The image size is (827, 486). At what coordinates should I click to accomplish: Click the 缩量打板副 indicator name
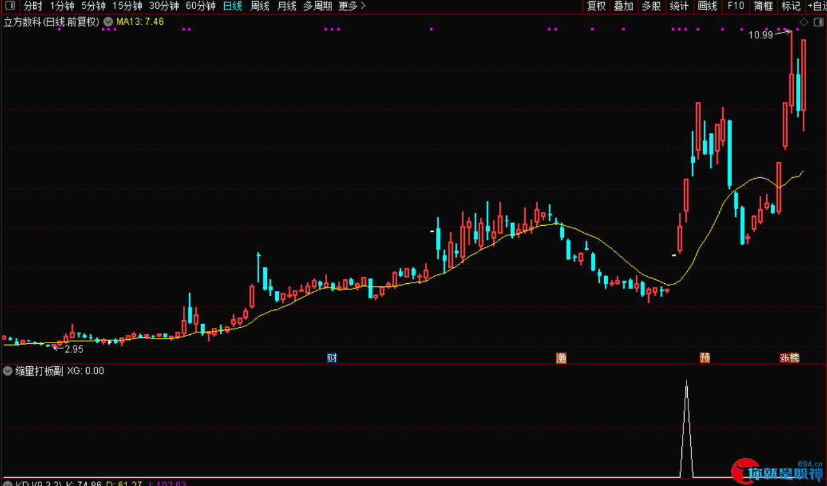[39, 371]
